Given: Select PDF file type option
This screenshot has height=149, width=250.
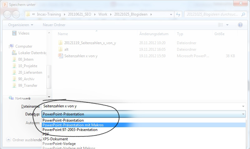Looking at the screenshot, I should (144, 134).
